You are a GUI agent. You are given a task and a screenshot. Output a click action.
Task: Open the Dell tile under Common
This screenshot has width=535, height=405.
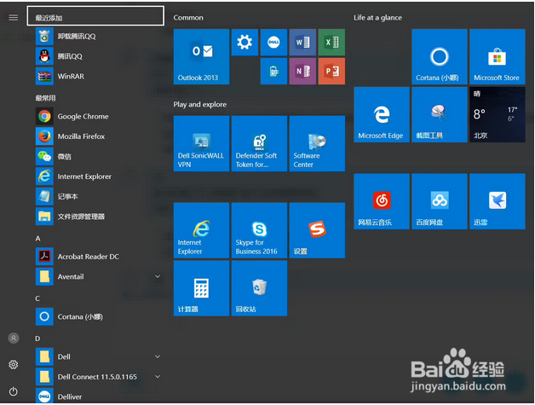click(273, 43)
